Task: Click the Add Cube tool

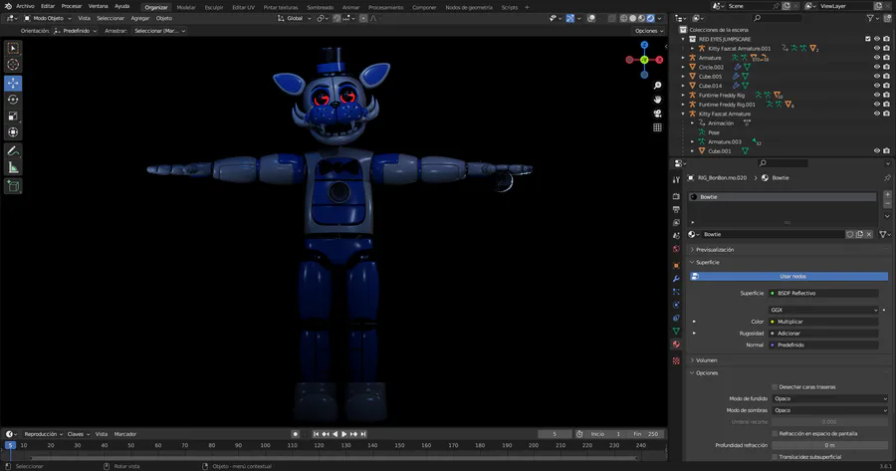Action: click(13, 186)
